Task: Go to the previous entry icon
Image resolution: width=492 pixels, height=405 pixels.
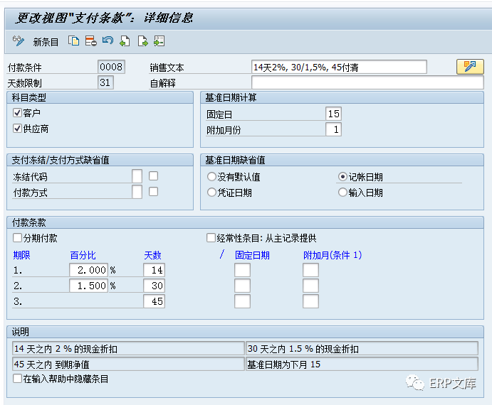Action: click(125, 41)
